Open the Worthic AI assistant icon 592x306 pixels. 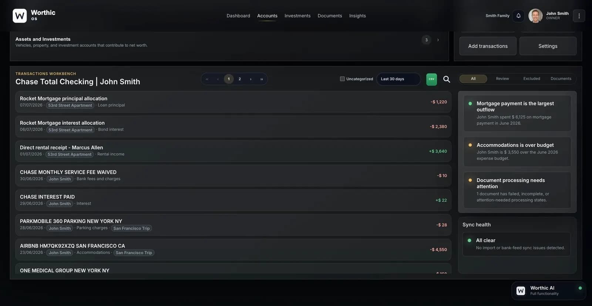point(521,290)
